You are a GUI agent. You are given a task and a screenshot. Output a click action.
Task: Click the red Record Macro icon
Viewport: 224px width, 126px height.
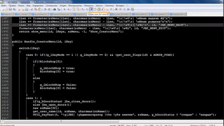(x=116, y=9)
